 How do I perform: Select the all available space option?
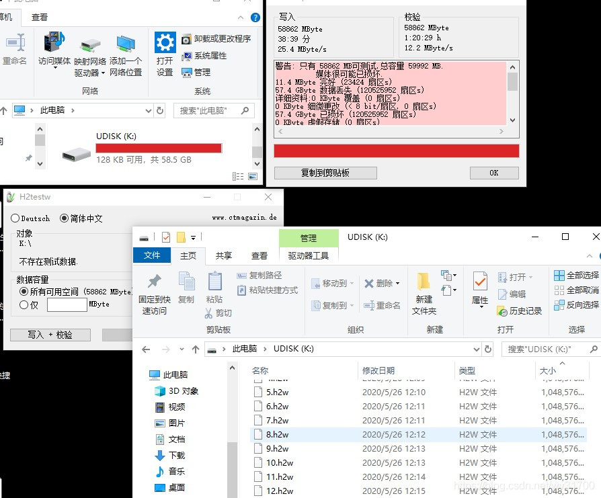(x=24, y=292)
